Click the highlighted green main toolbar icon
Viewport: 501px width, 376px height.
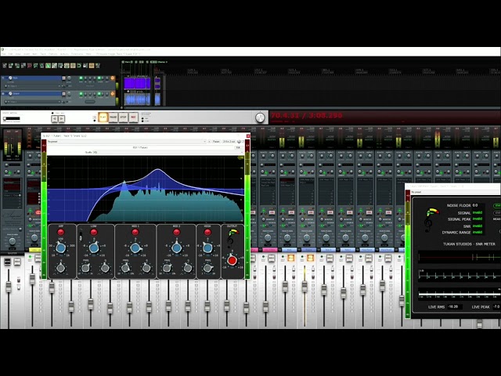(x=48, y=66)
